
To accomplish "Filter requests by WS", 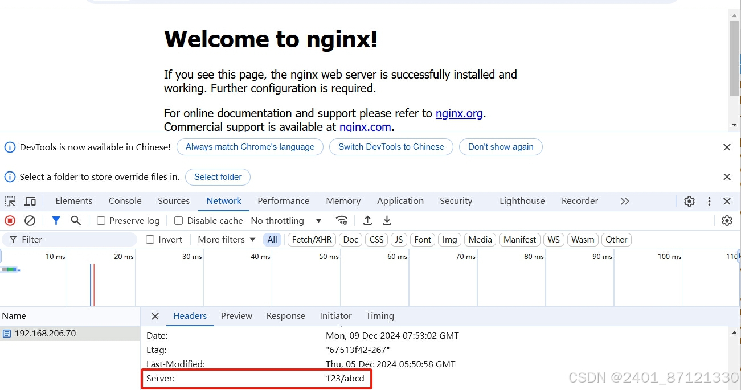I will [554, 240].
